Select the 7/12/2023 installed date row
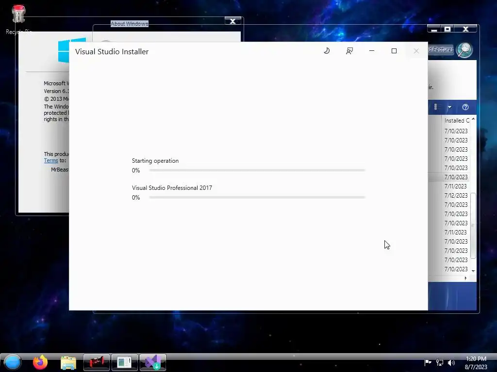This screenshot has width=497, height=372. coord(456,196)
